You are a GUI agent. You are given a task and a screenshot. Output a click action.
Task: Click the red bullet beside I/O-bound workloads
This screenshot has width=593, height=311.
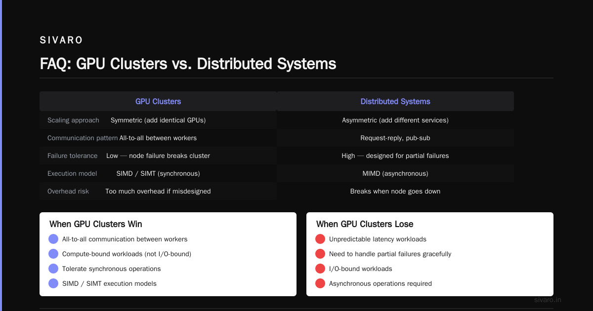coord(320,269)
